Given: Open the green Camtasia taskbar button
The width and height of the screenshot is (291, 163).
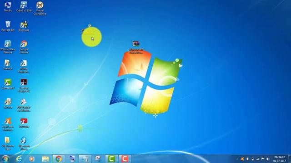Looking at the screenshot, I should 111,159.
